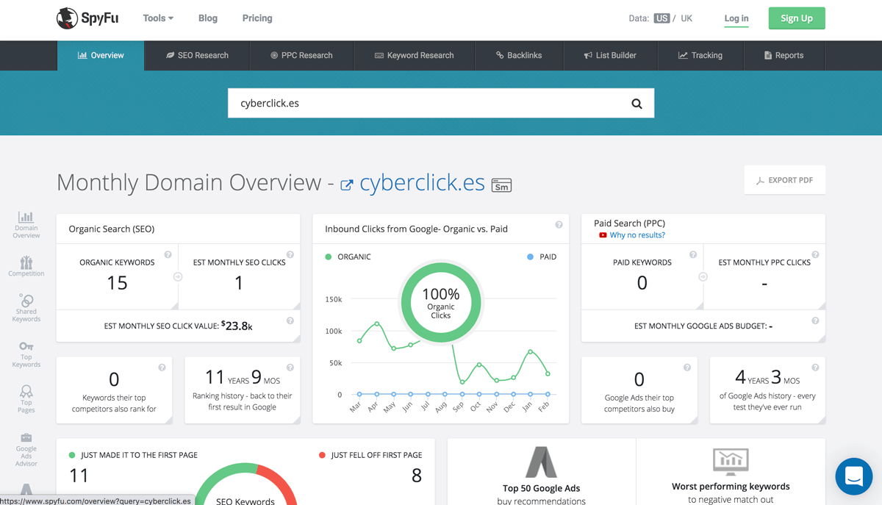The image size is (882, 505).
Task: Open the Reports tab
Action: tap(784, 55)
